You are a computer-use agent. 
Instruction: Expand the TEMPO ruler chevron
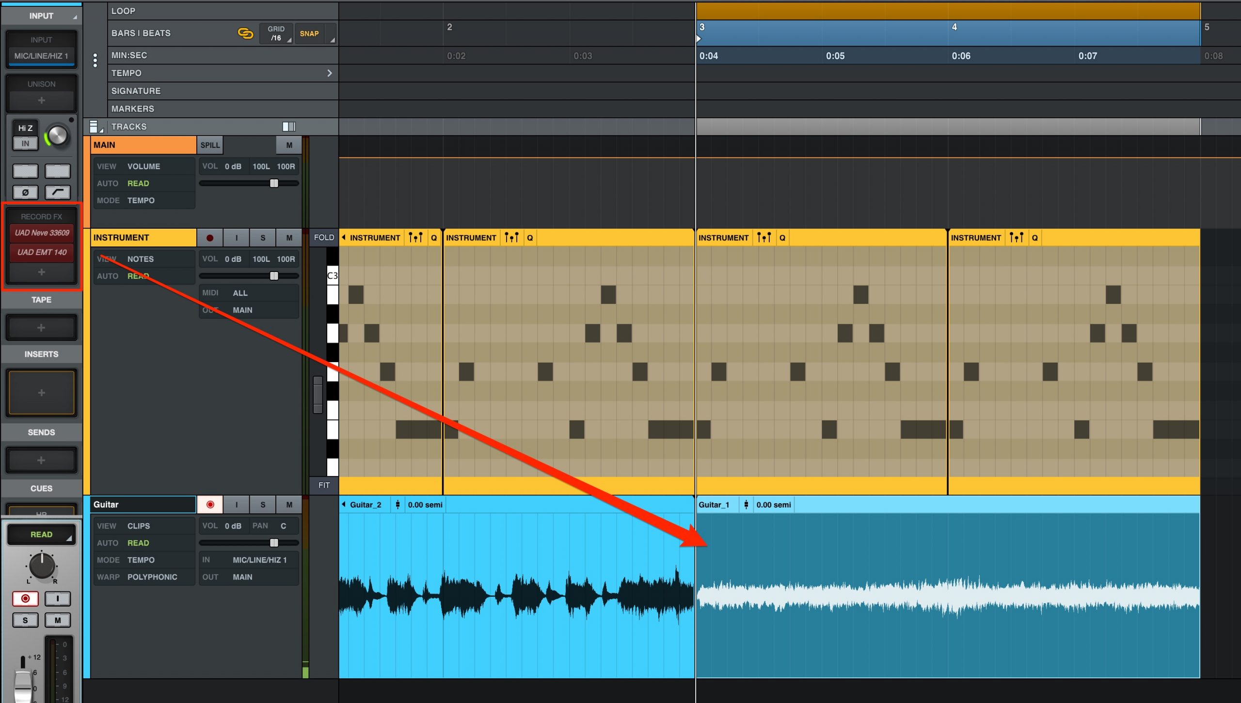330,73
